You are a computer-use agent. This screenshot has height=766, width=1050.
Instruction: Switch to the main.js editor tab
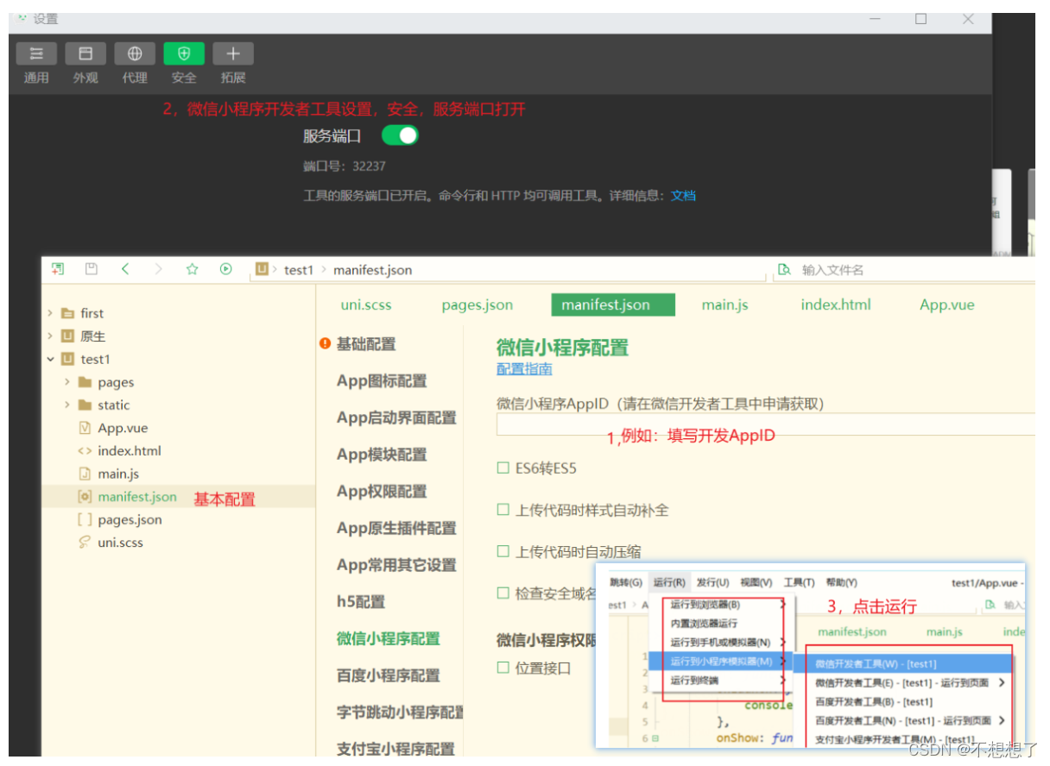coord(725,305)
